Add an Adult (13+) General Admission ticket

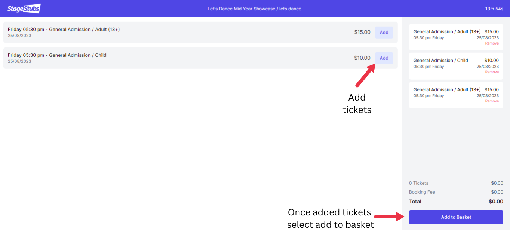384,32
